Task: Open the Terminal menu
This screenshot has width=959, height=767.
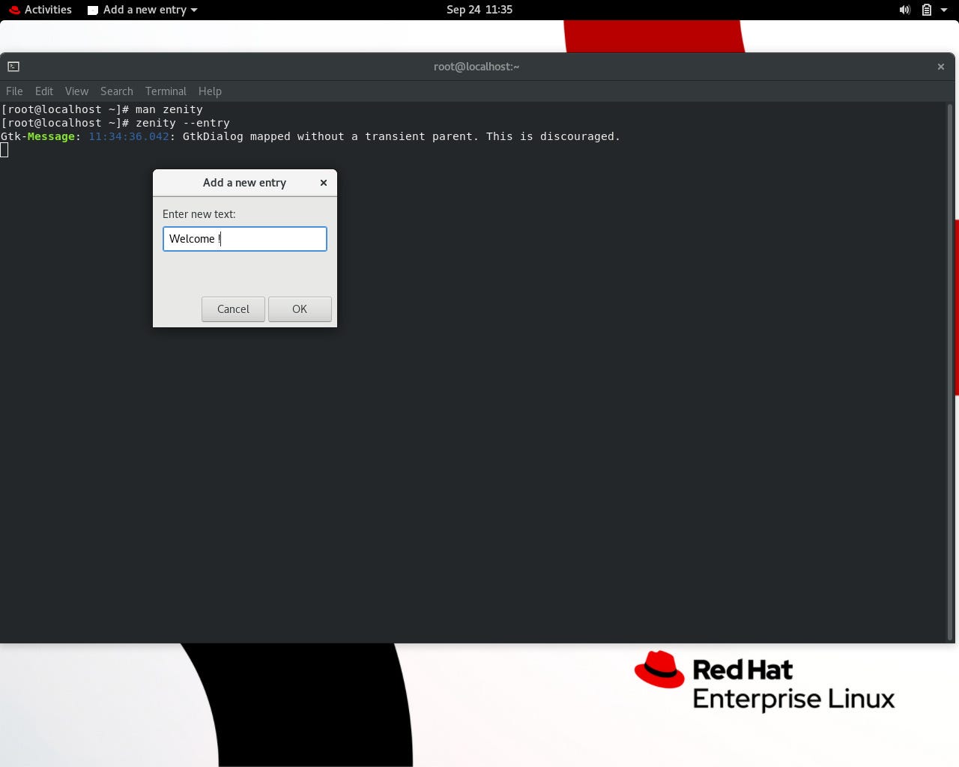Action: [166, 91]
